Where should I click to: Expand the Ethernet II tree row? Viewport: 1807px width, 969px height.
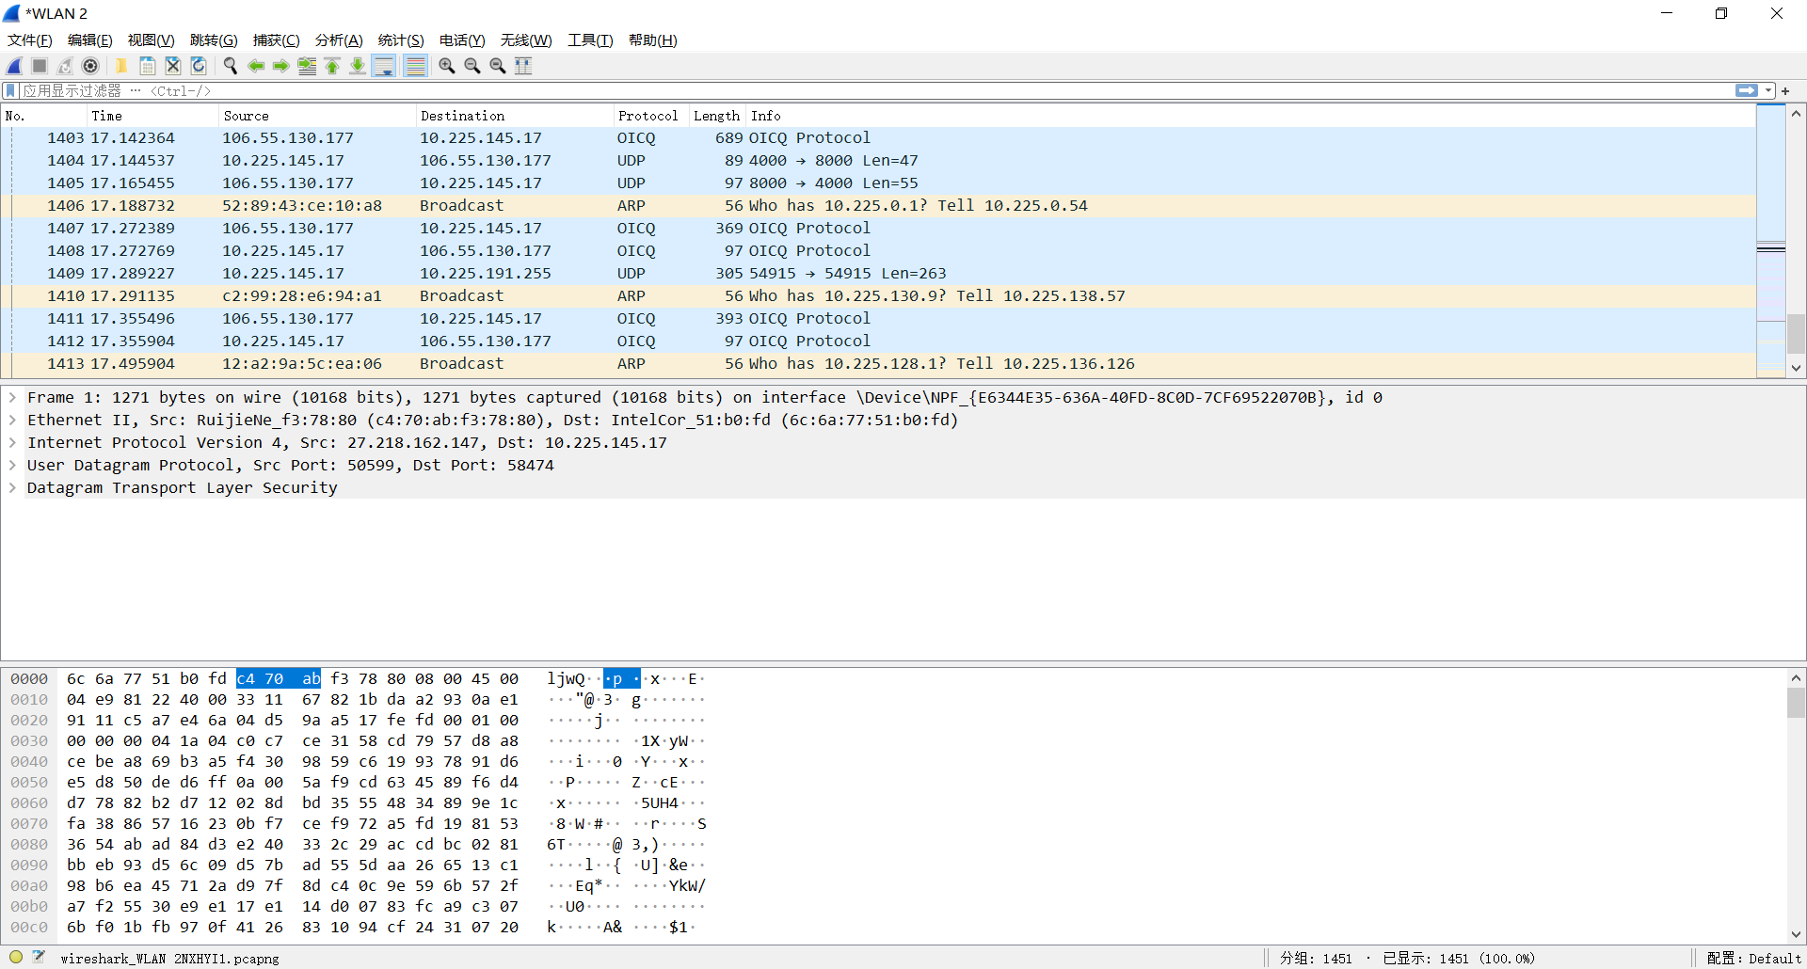click(x=13, y=421)
